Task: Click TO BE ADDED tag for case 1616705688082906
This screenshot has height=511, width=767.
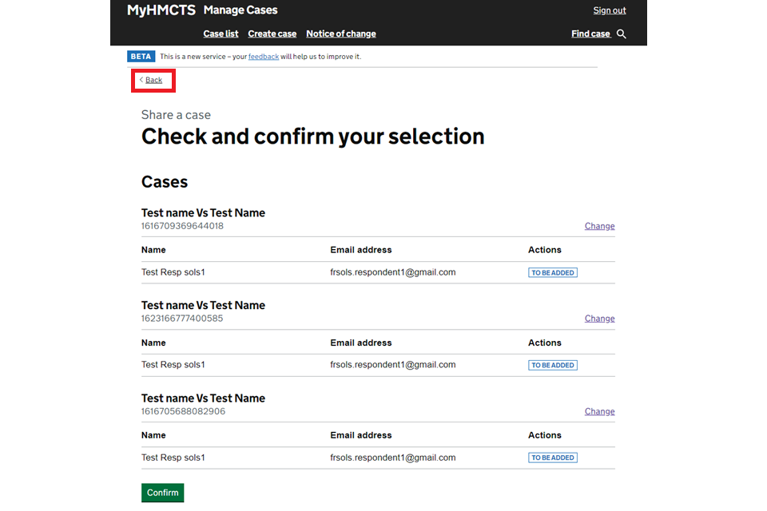Action: tap(552, 458)
